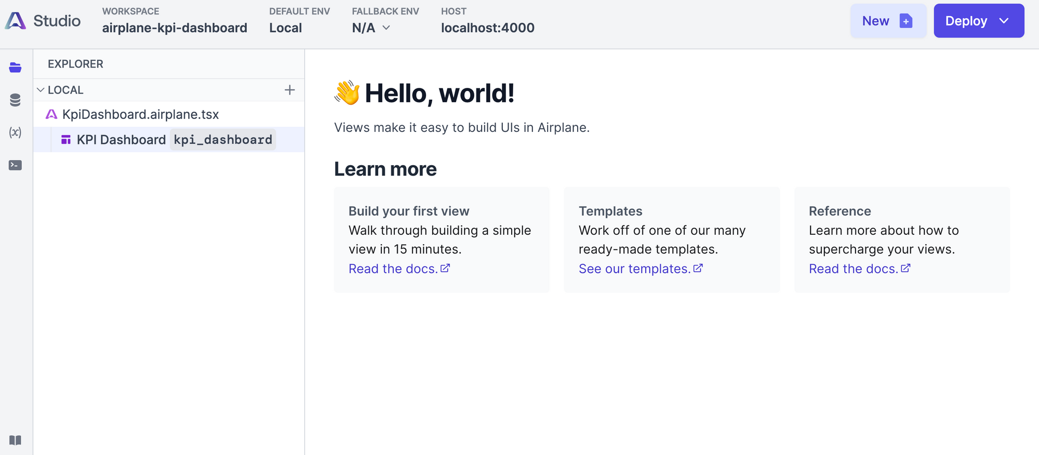Click the Deploy button label
1039x455 pixels.
click(x=966, y=21)
